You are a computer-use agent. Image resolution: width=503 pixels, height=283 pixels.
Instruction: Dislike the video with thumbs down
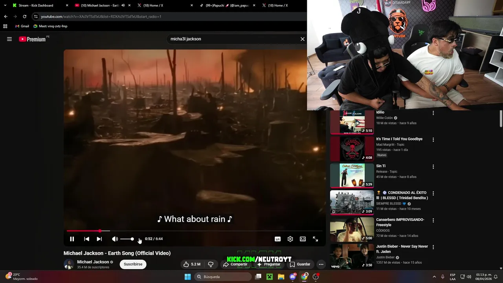(x=211, y=264)
